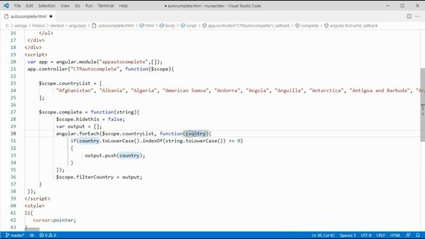The width and height of the screenshot is (425, 239).
Task: Open the Go menu
Action: click(x=78, y=6)
